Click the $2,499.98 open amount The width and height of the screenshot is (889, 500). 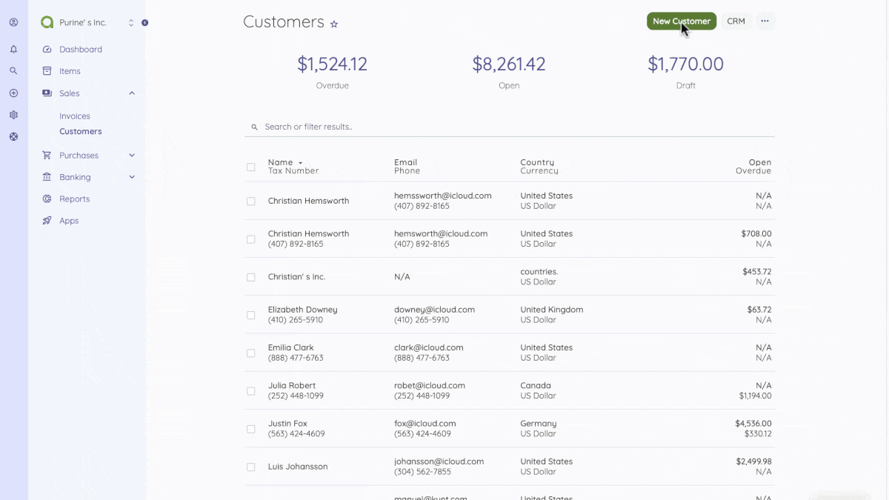(x=753, y=461)
